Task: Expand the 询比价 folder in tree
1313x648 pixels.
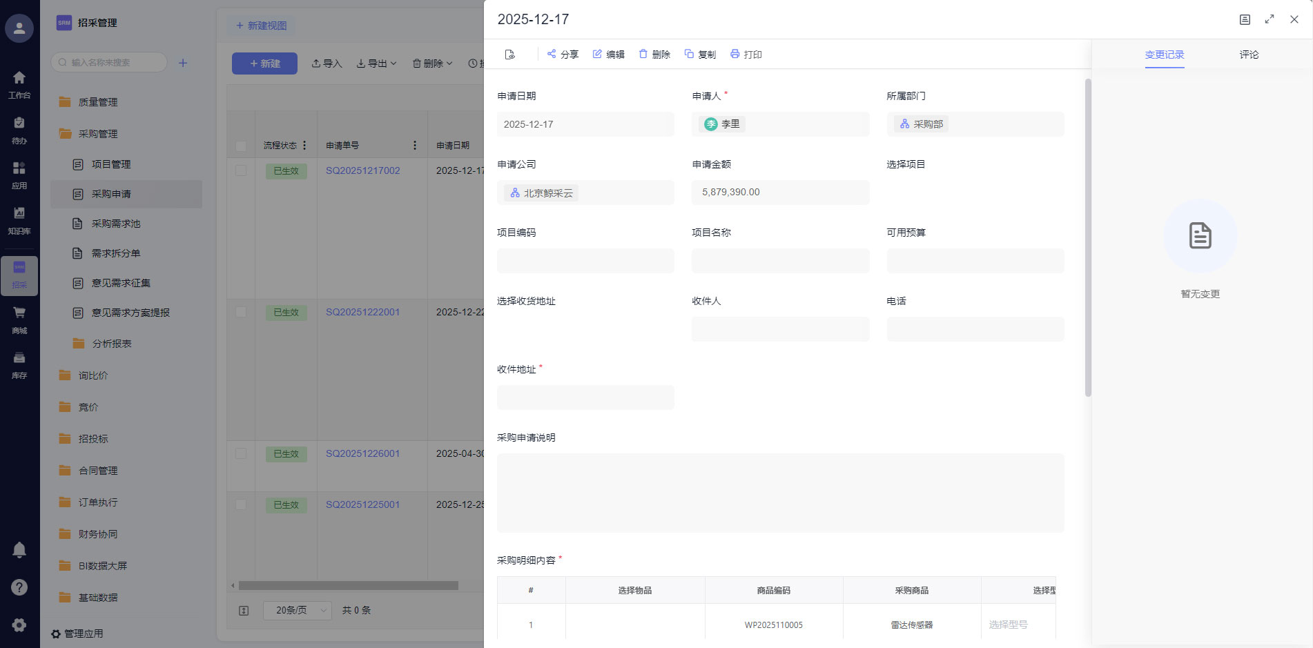Action: coord(93,375)
